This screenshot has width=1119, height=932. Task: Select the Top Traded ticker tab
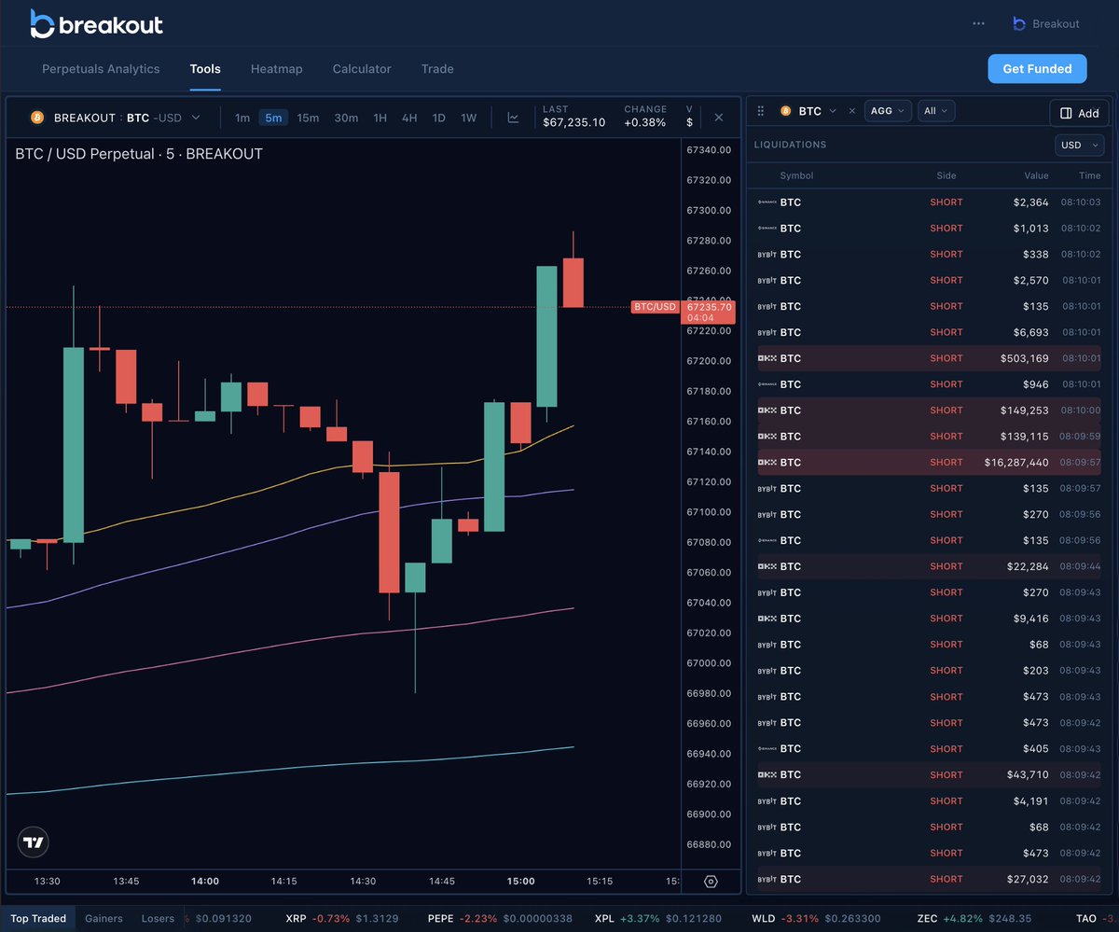tap(38, 919)
